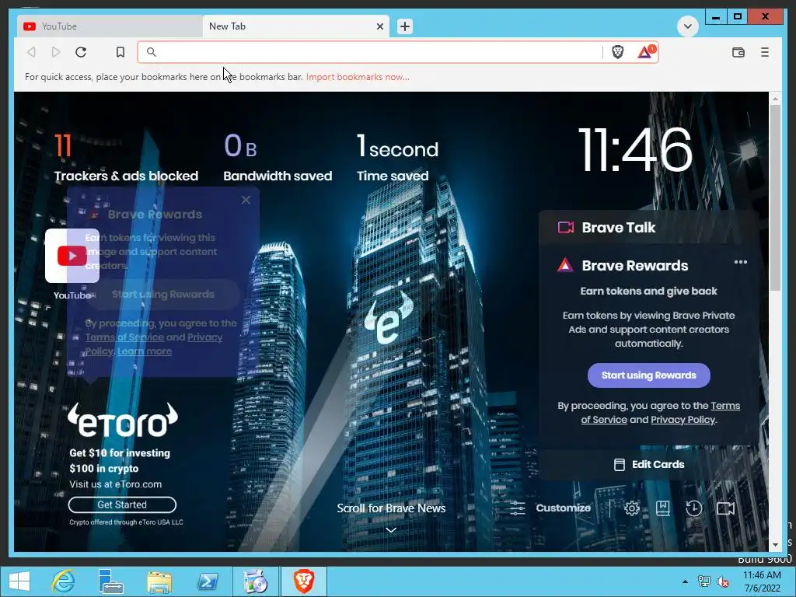The image size is (796, 597).
Task: Click the page vertical scrollbar thumb
Action: (x=775, y=197)
